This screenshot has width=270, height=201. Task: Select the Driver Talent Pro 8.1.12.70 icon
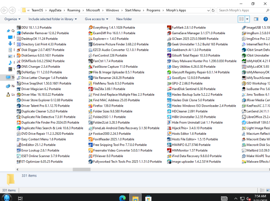tap(19, 106)
